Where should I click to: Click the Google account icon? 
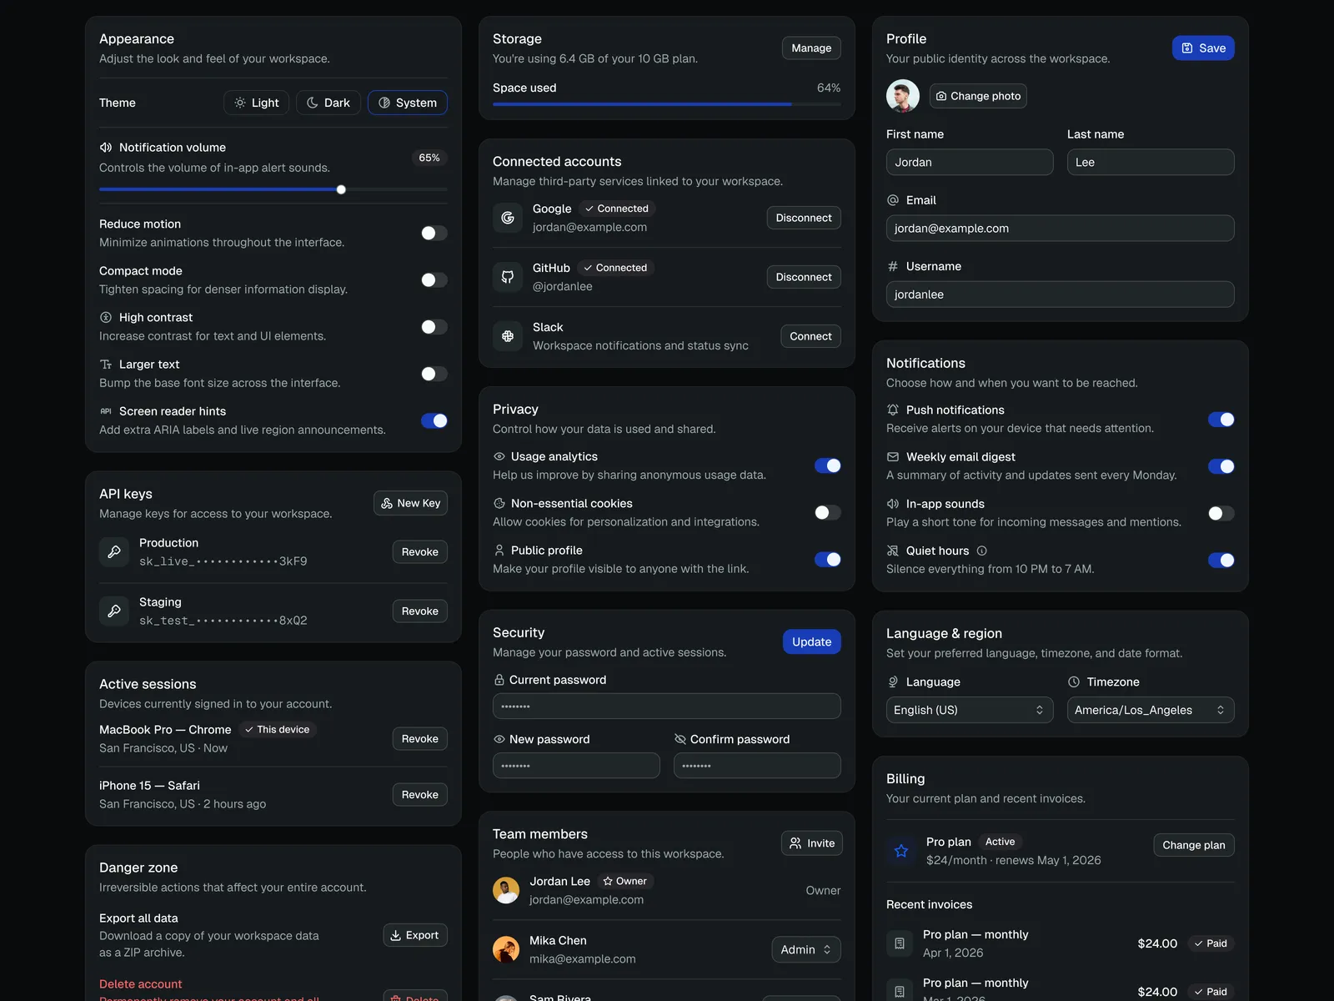(x=507, y=218)
